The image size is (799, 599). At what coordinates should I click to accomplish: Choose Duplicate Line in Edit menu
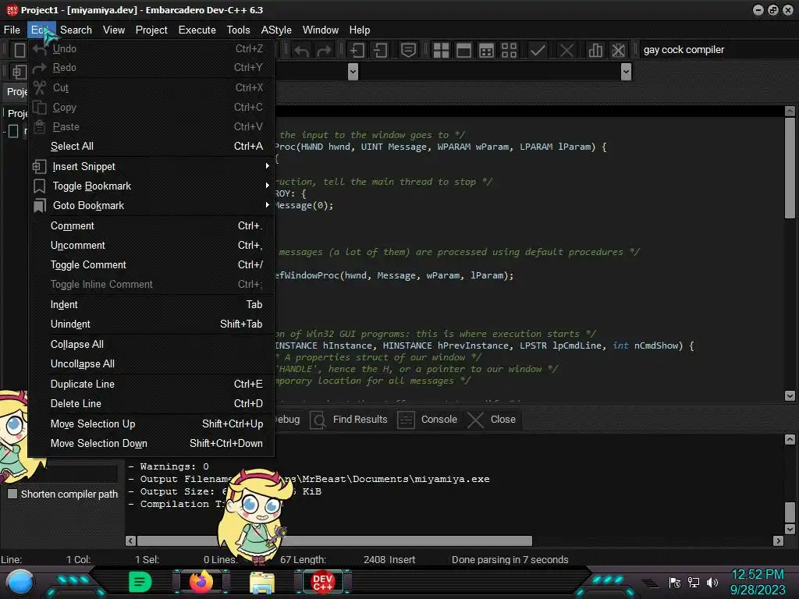(x=151, y=384)
